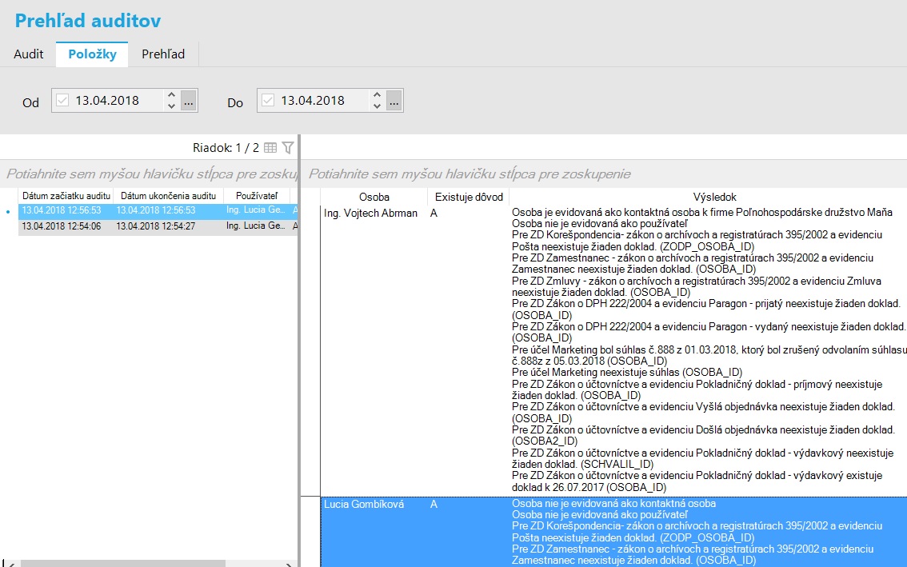The image size is (907, 567).
Task: Select audit row from 12:54:06
Action: [x=158, y=226]
